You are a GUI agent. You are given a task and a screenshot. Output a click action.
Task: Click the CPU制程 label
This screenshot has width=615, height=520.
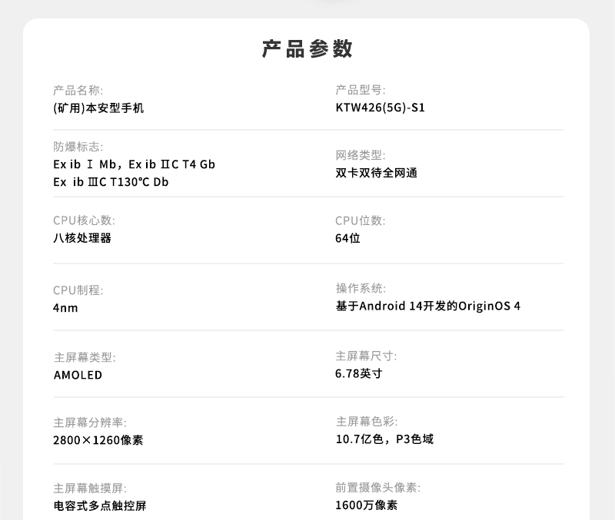point(78,290)
